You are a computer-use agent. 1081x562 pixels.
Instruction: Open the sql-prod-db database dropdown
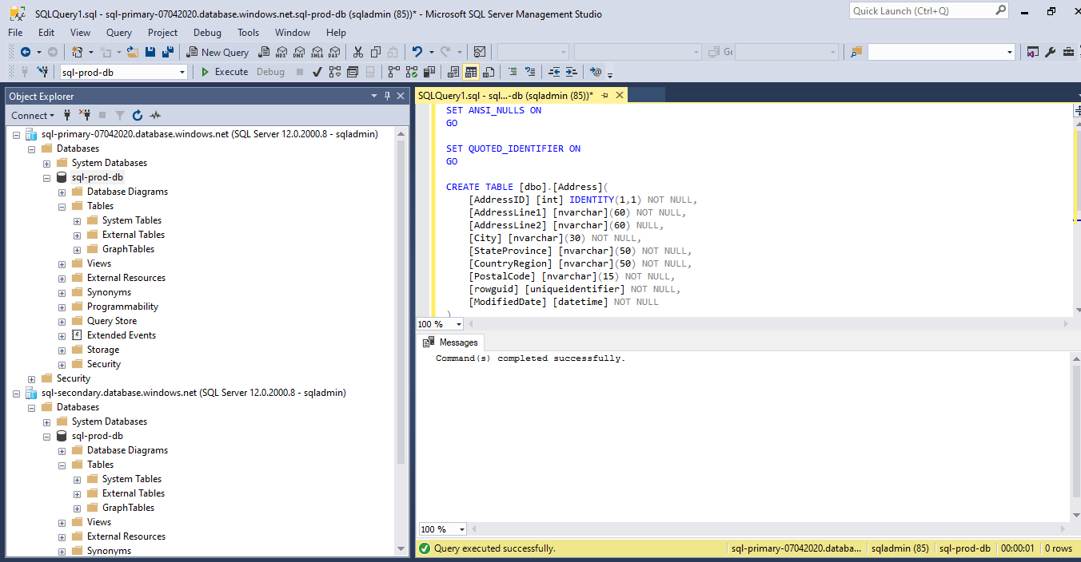(x=182, y=72)
